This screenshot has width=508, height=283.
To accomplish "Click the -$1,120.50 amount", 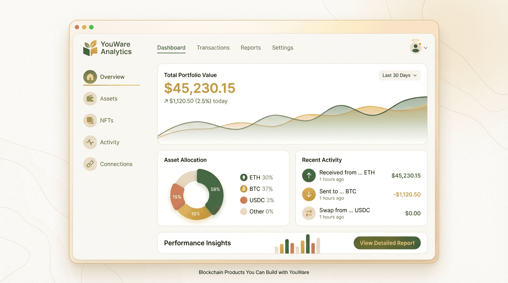I will [x=407, y=195].
